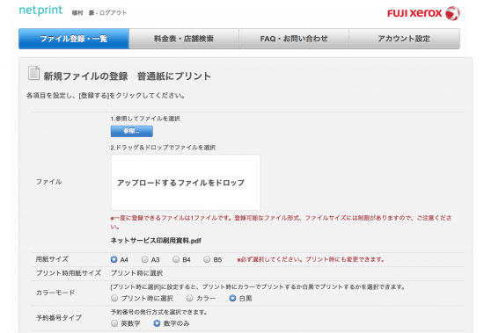
Task: Select A3 paper size
Action: click(x=145, y=259)
